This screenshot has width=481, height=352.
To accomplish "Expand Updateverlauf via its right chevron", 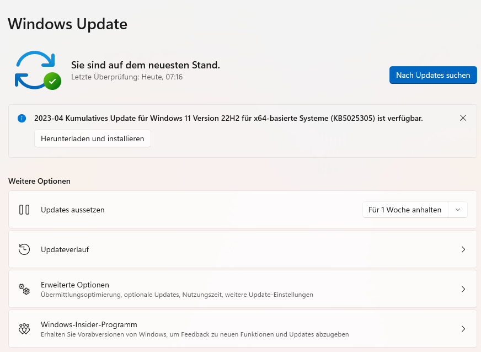I will coord(463,249).
